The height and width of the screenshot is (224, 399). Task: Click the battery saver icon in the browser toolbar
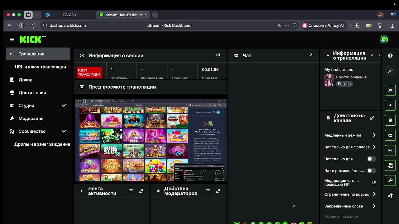[x=369, y=26]
